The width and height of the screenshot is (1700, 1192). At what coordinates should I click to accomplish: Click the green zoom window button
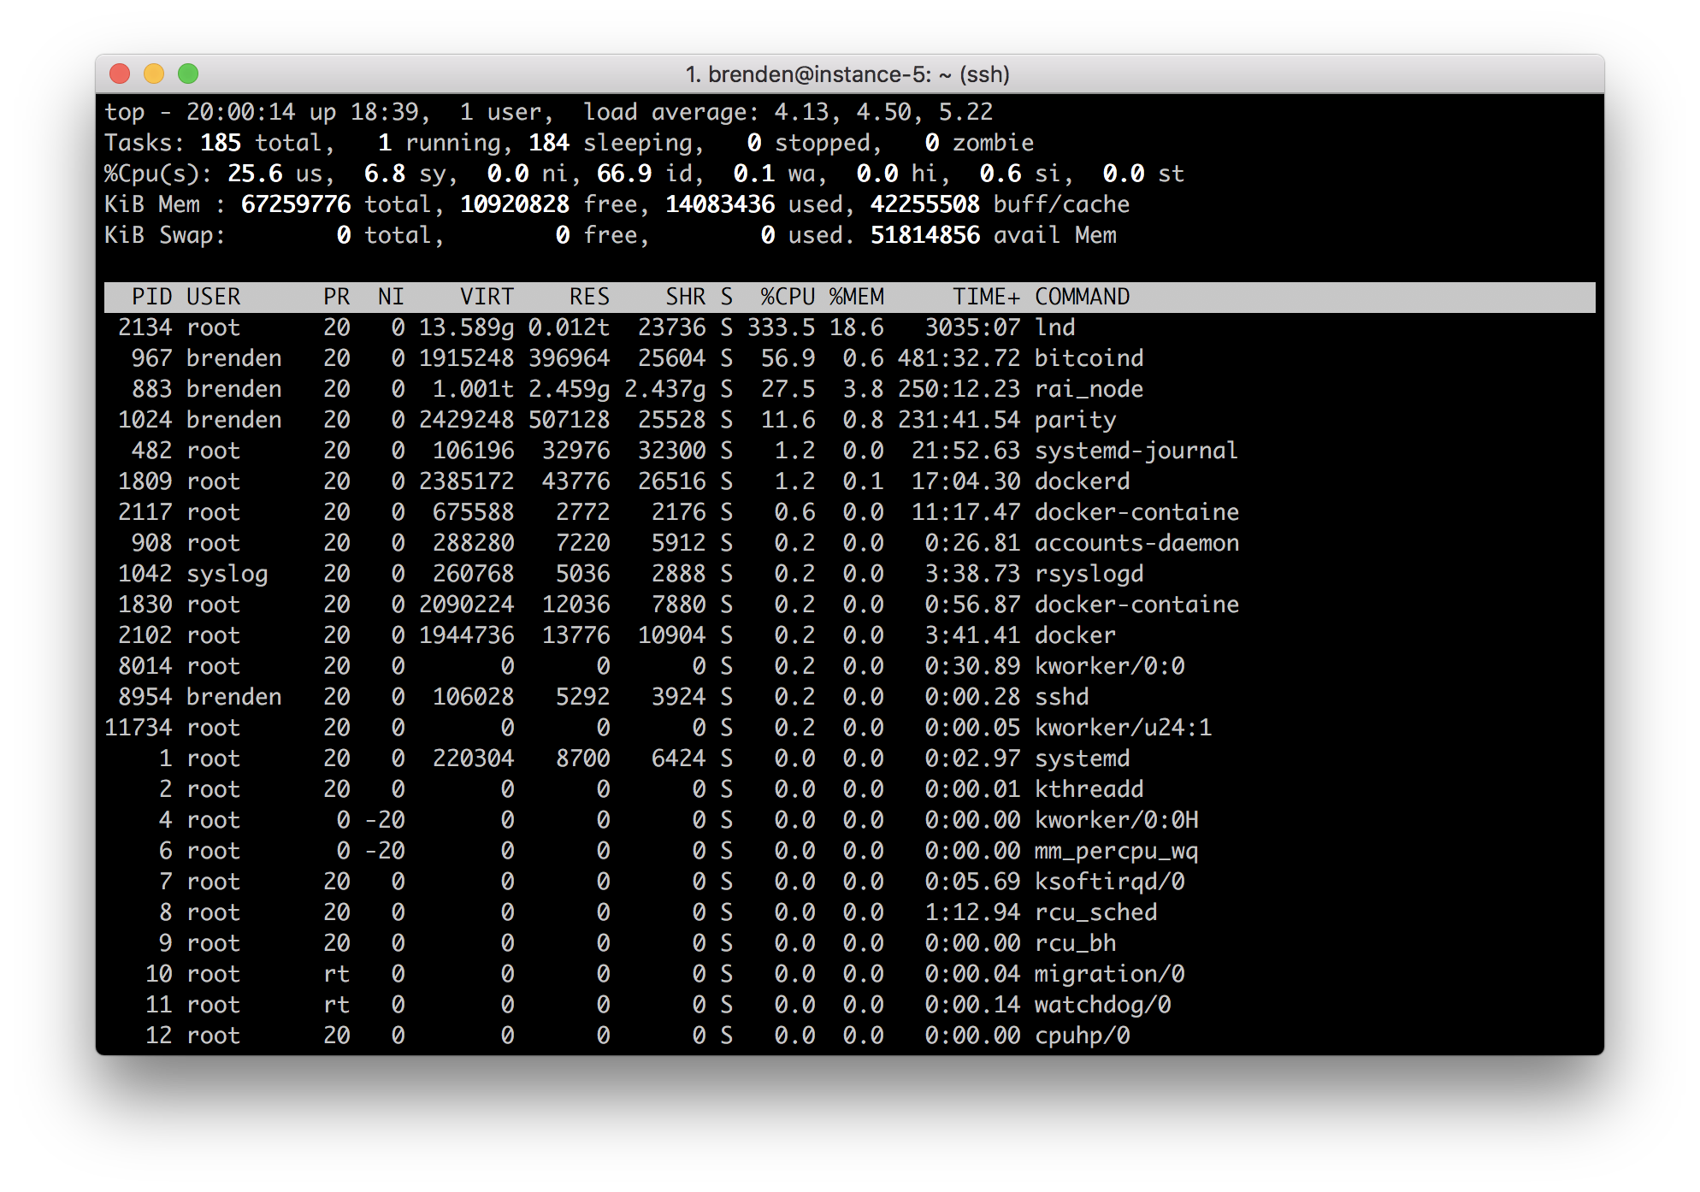[188, 74]
